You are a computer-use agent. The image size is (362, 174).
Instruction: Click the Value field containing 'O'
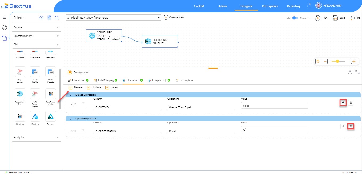[275, 129]
